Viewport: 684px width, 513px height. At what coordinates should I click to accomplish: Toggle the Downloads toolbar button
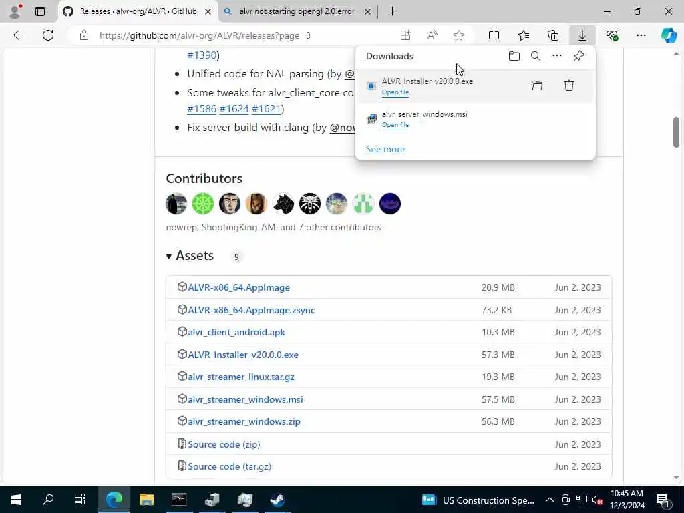pyautogui.click(x=582, y=35)
